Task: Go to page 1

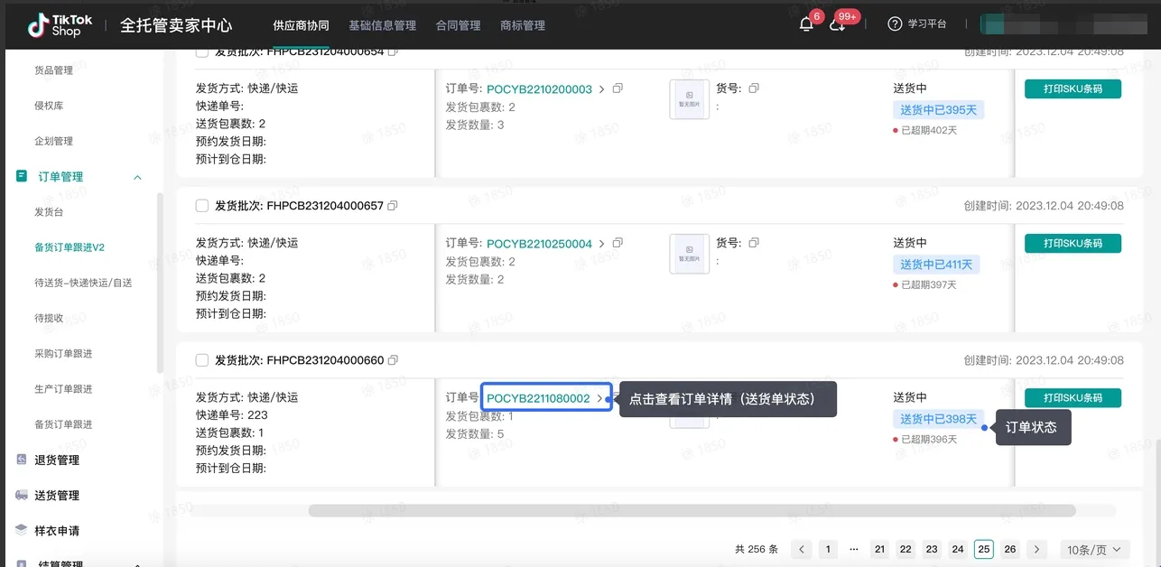Action: [x=827, y=549]
